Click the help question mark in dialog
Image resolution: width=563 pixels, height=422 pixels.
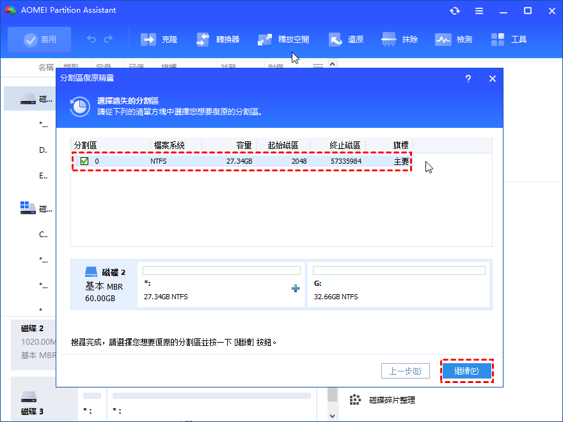point(468,79)
